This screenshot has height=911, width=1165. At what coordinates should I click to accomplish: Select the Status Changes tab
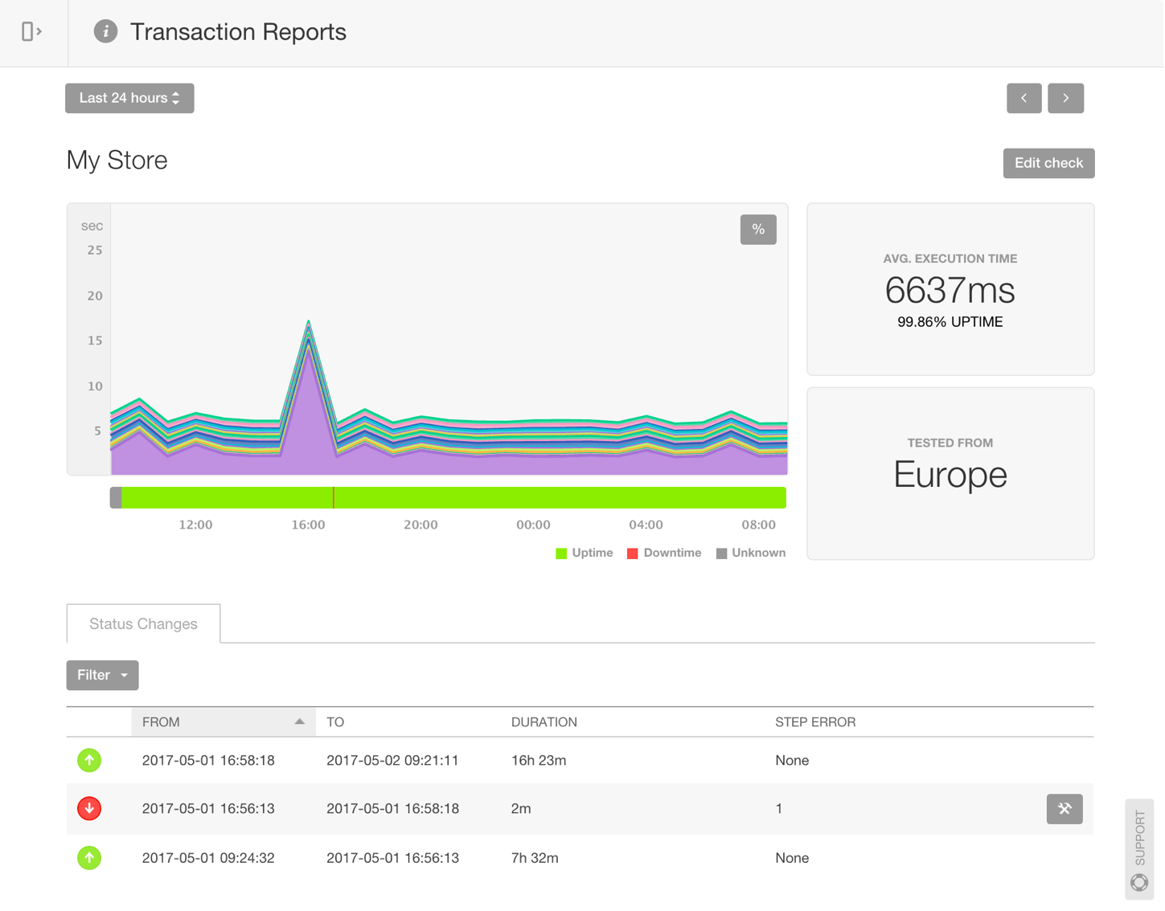pos(143,624)
